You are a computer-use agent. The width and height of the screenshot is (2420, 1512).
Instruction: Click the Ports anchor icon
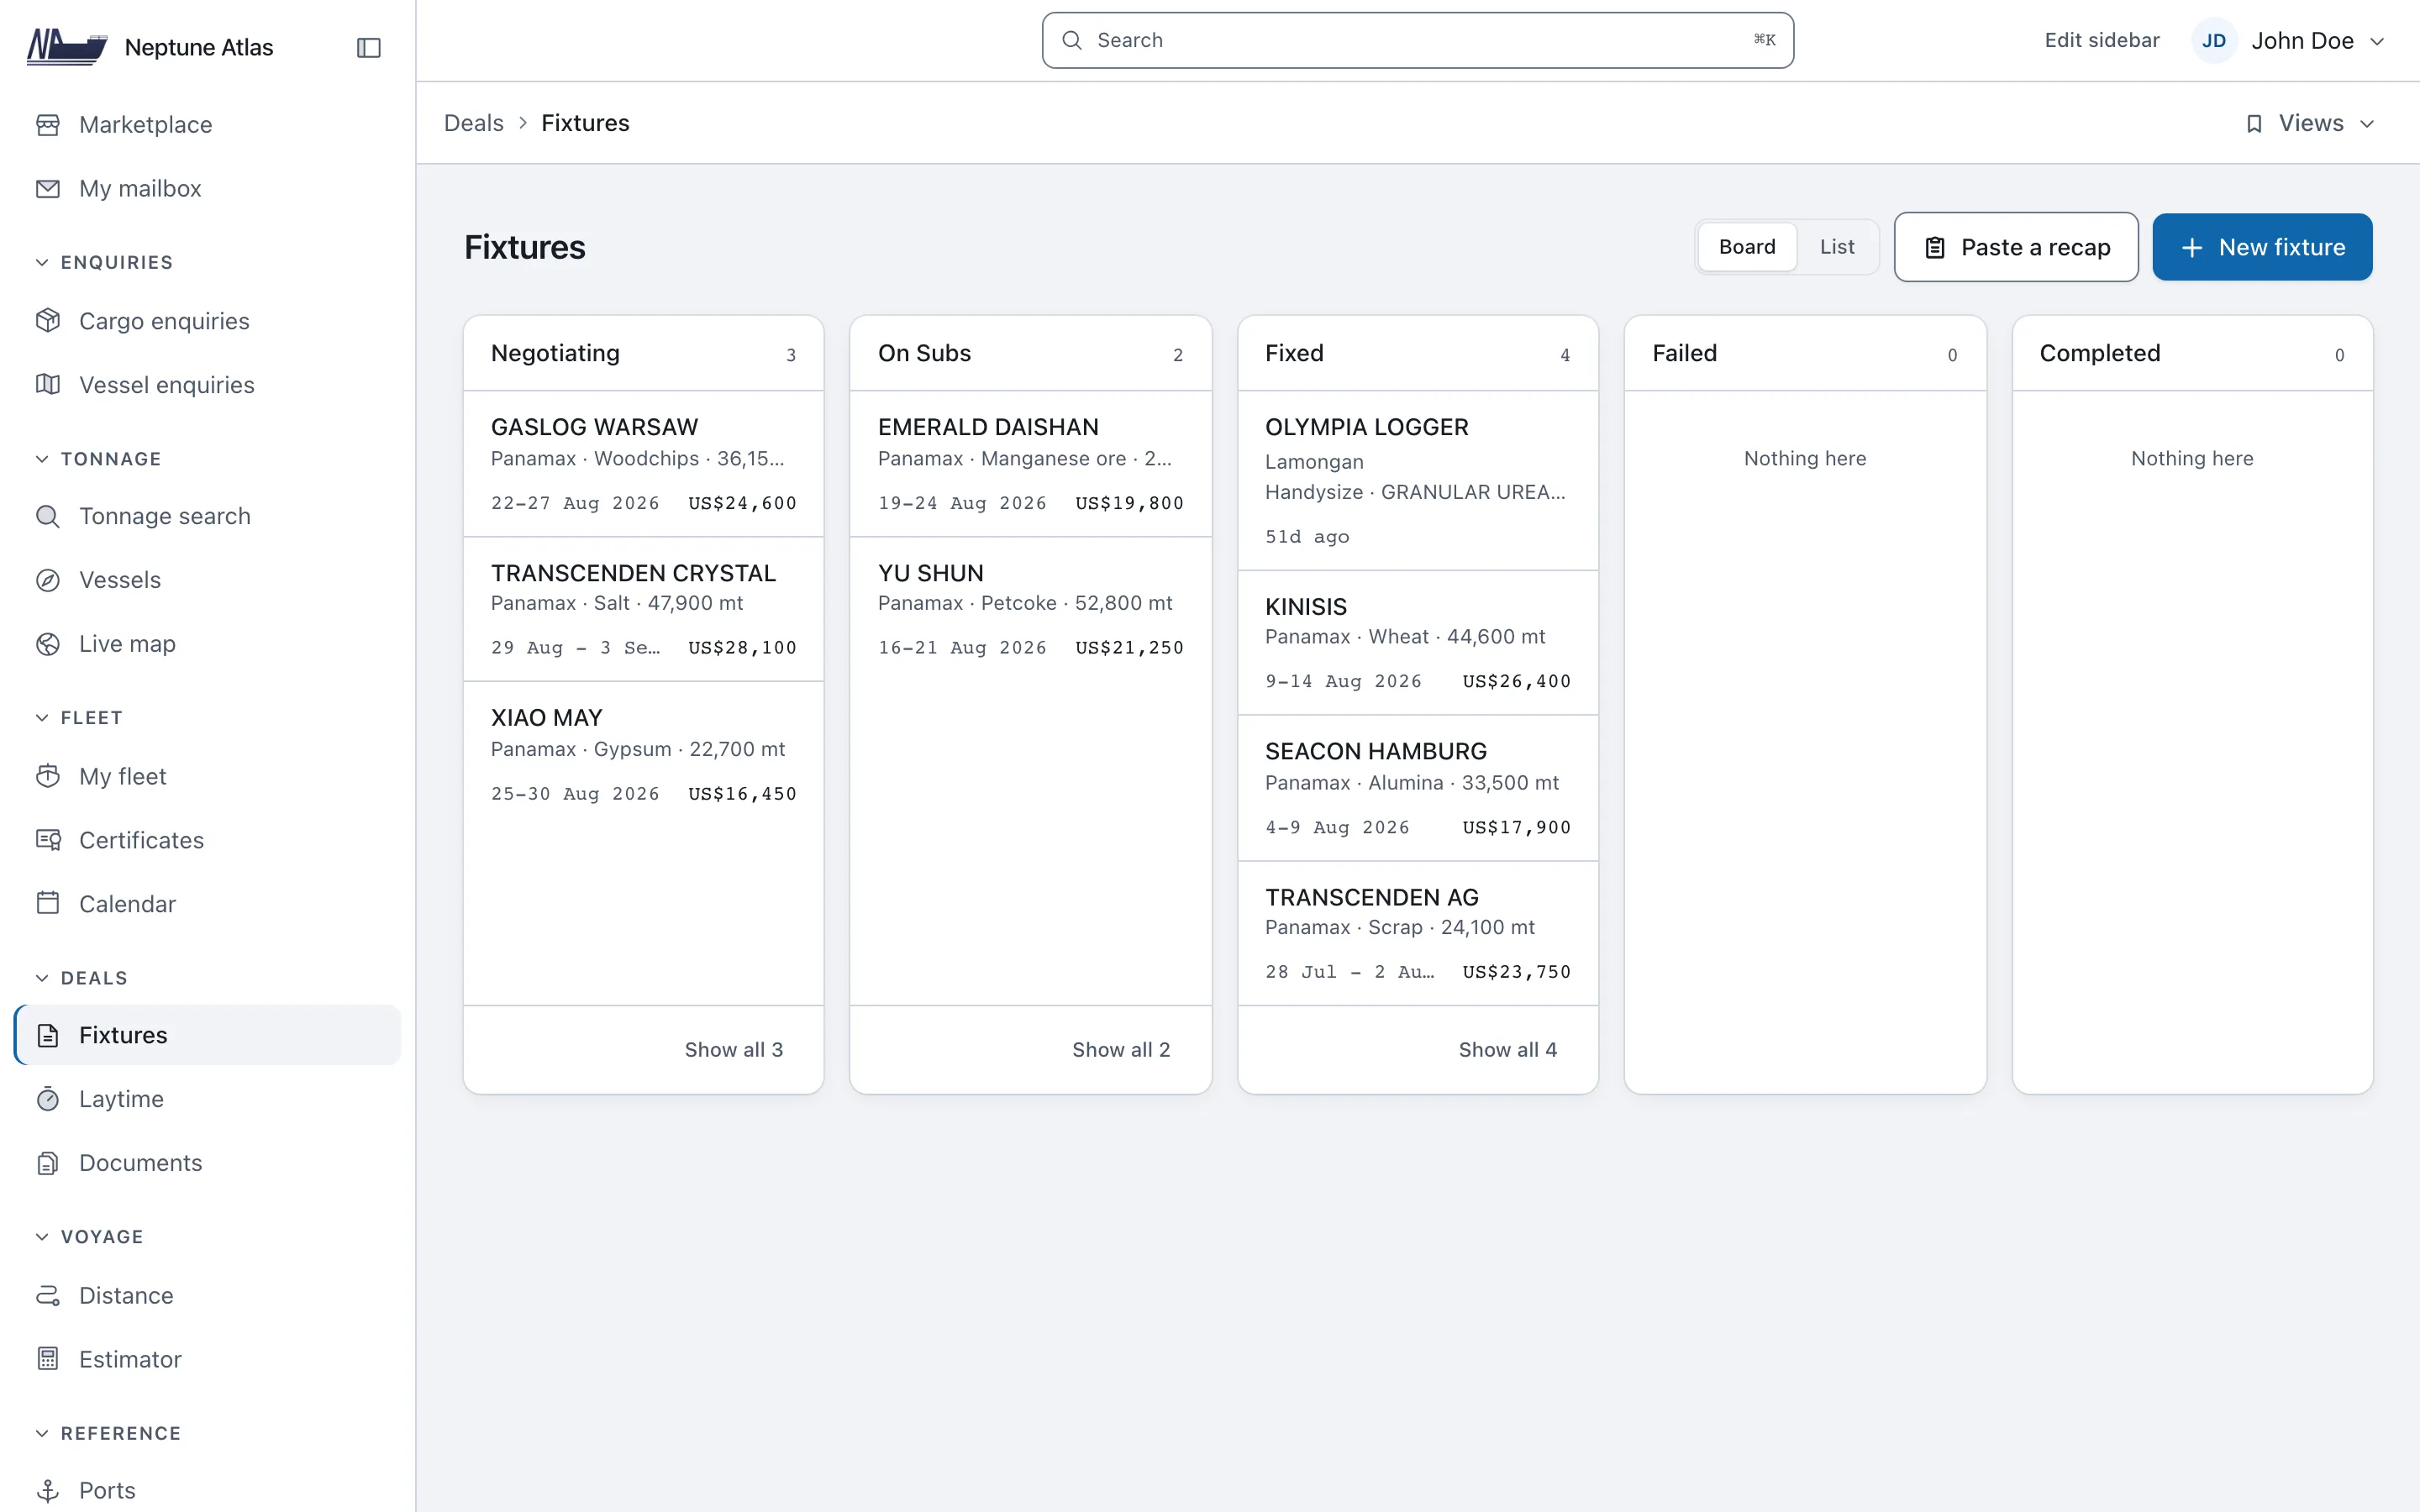tap(48, 1491)
